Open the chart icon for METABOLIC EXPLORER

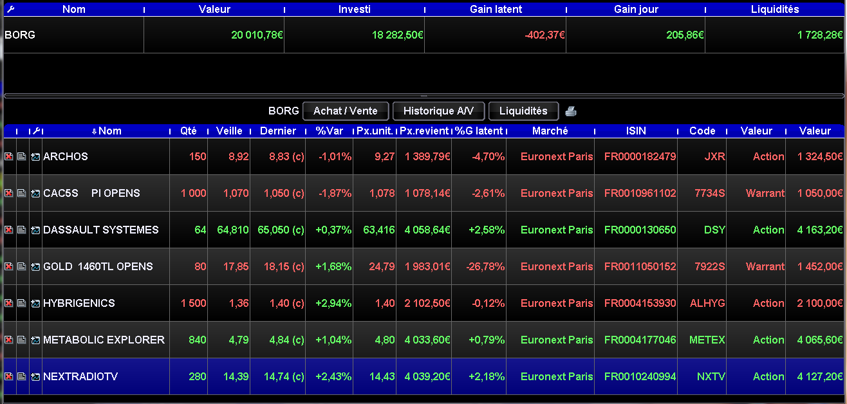point(35,340)
